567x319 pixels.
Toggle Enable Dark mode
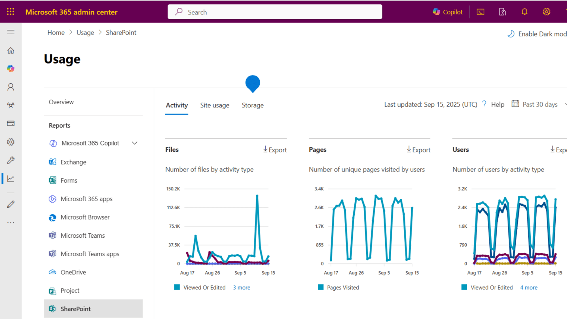tap(537, 34)
